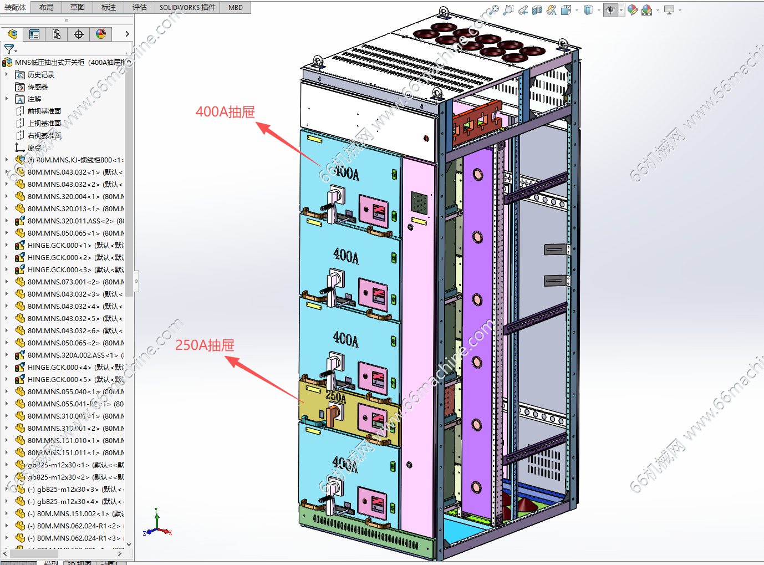Select the 前视基准面 plane
Image resolution: width=764 pixels, height=565 pixels.
tap(38, 111)
